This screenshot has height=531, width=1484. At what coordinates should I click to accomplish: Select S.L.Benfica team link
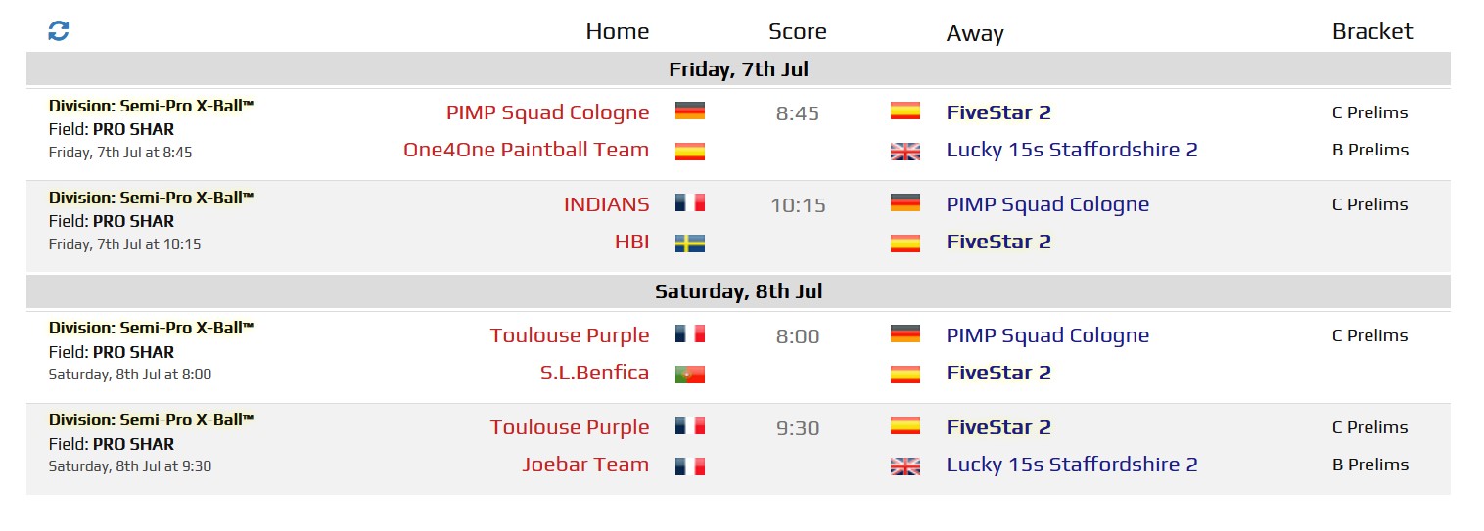pos(594,373)
